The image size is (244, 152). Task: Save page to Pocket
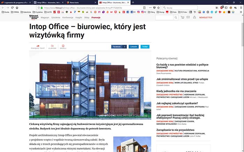click(154, 8)
